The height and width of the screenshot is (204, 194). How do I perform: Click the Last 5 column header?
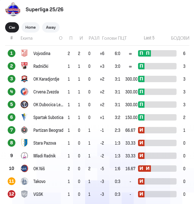(x=149, y=38)
